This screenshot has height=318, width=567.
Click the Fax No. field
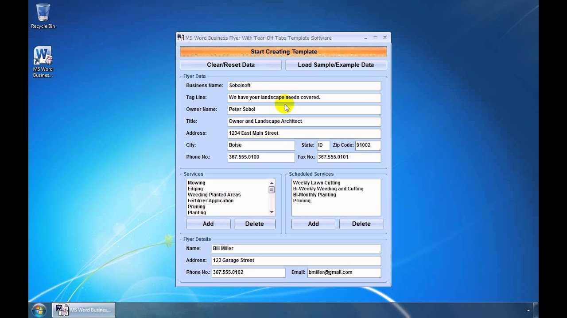[x=349, y=157]
